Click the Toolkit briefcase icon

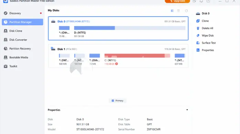coord(6,66)
